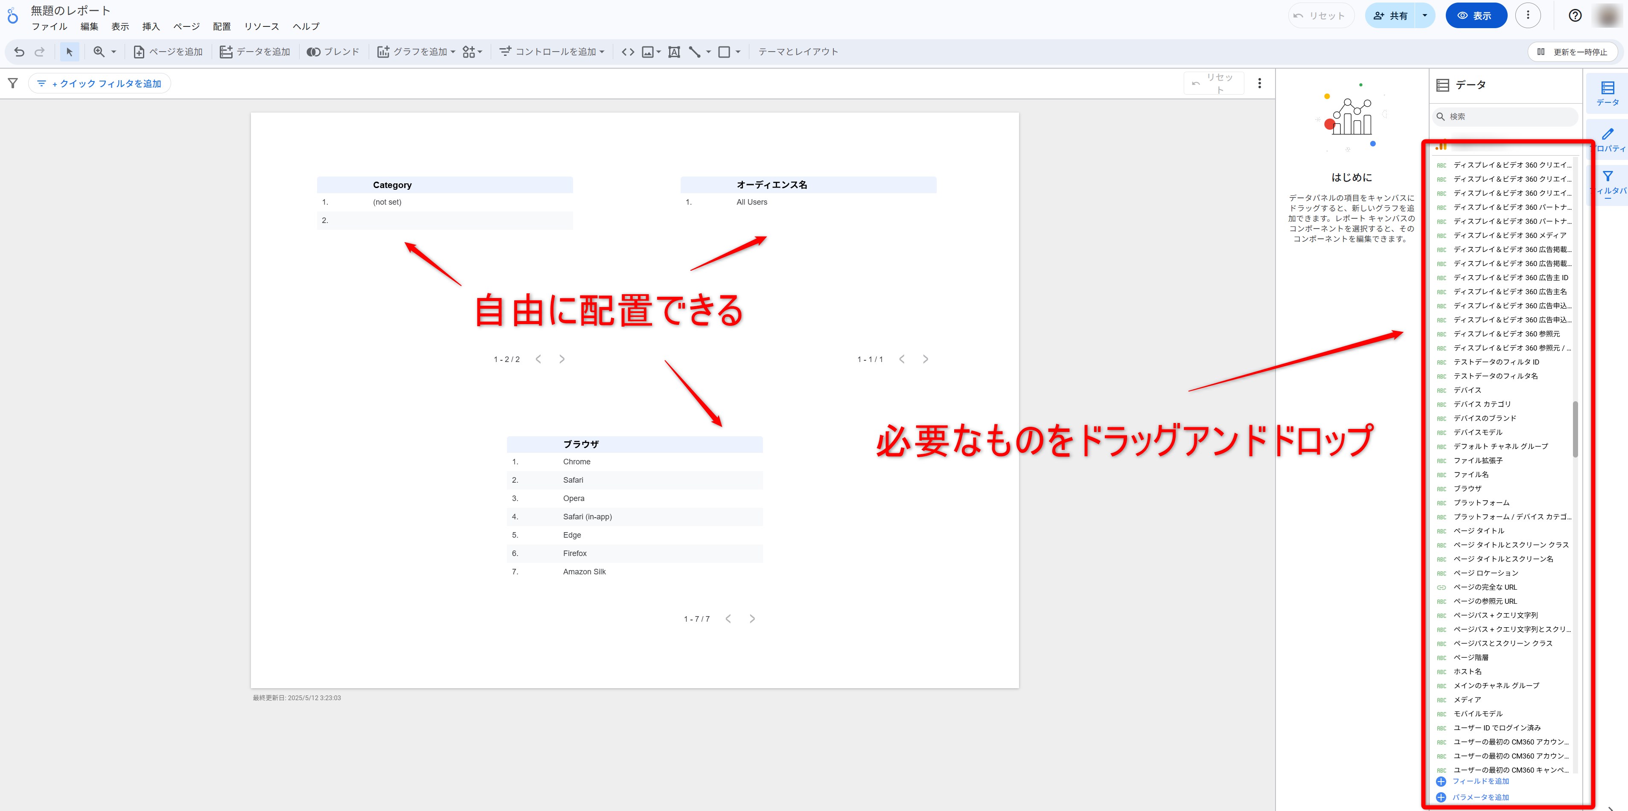Click データを追加 to add data
Screen dimensions: 1628x811
pyautogui.click(x=255, y=52)
